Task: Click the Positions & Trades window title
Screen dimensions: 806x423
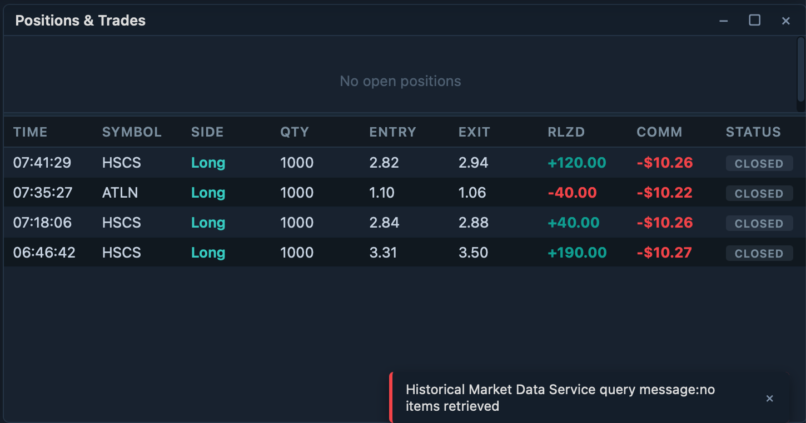Action: pos(81,21)
